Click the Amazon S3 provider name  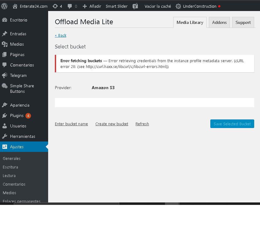103,88
